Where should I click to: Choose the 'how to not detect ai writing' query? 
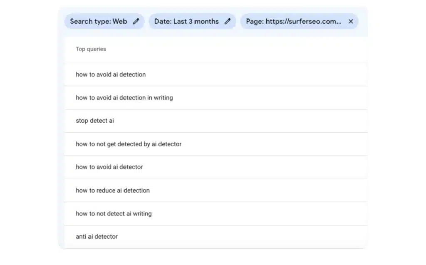(x=113, y=213)
